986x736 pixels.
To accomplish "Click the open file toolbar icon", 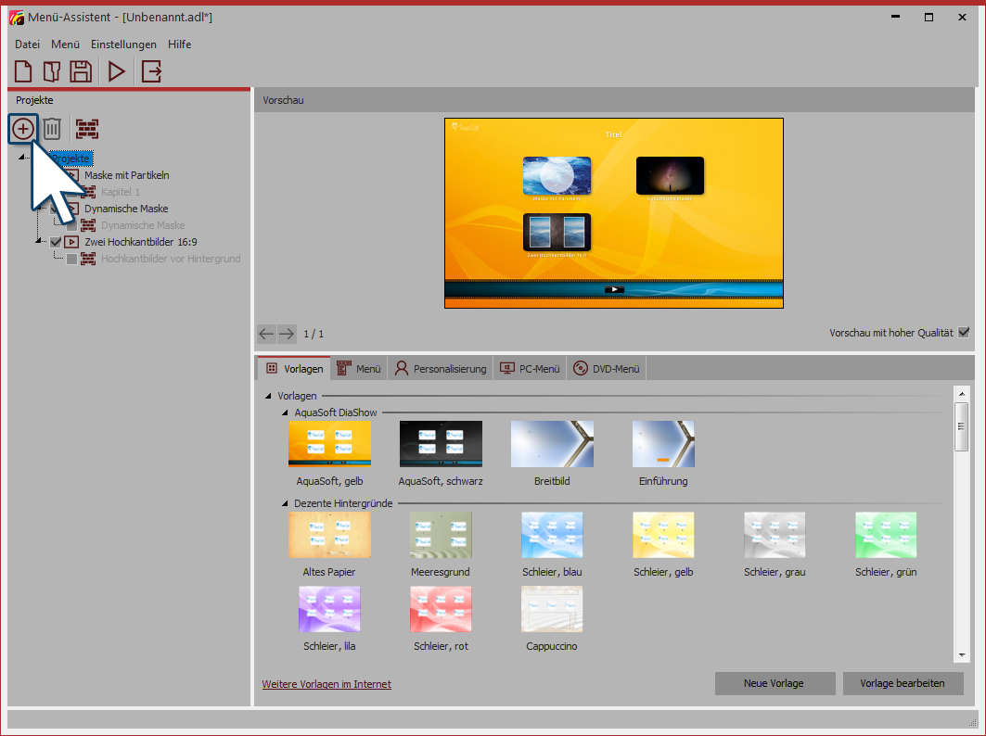I will [52, 70].
